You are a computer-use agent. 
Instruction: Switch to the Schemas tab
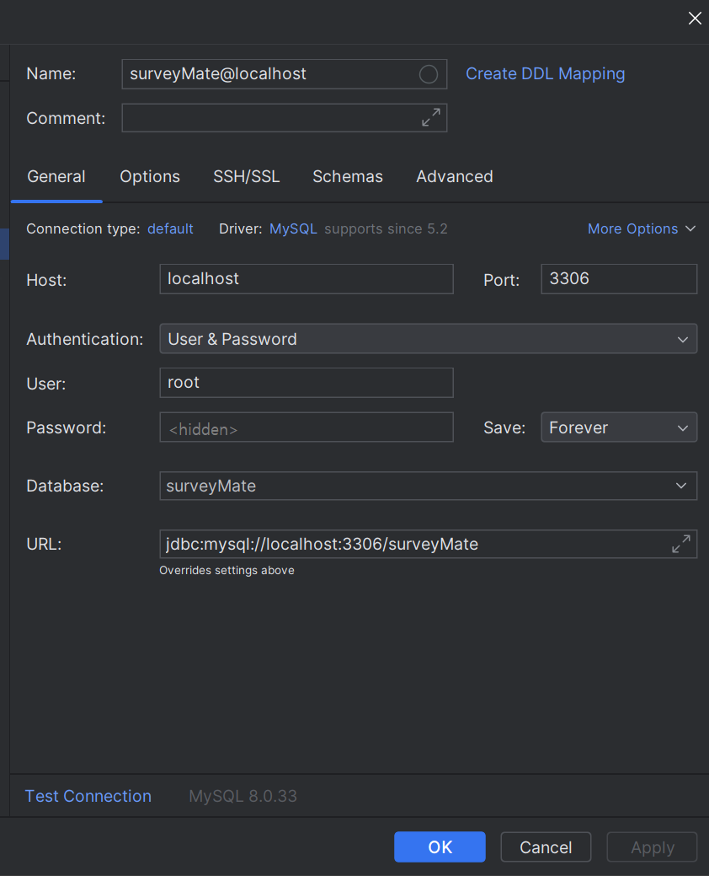point(348,177)
